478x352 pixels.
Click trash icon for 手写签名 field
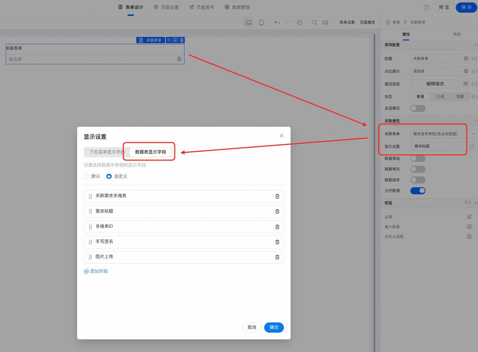(277, 242)
